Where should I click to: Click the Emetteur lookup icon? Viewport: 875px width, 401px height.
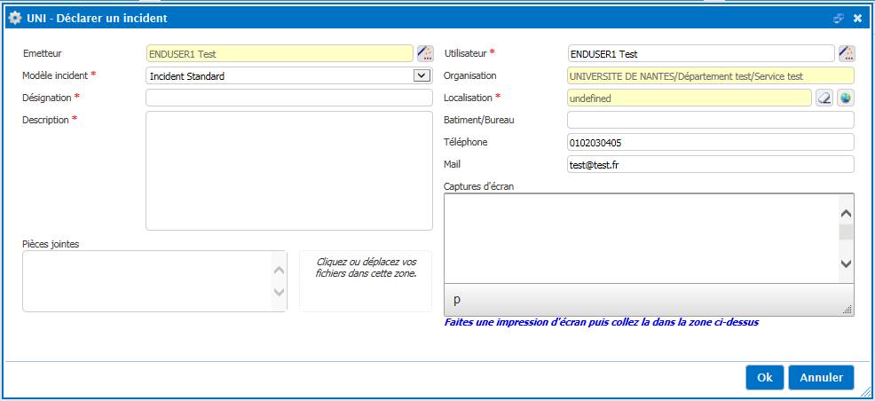click(424, 53)
